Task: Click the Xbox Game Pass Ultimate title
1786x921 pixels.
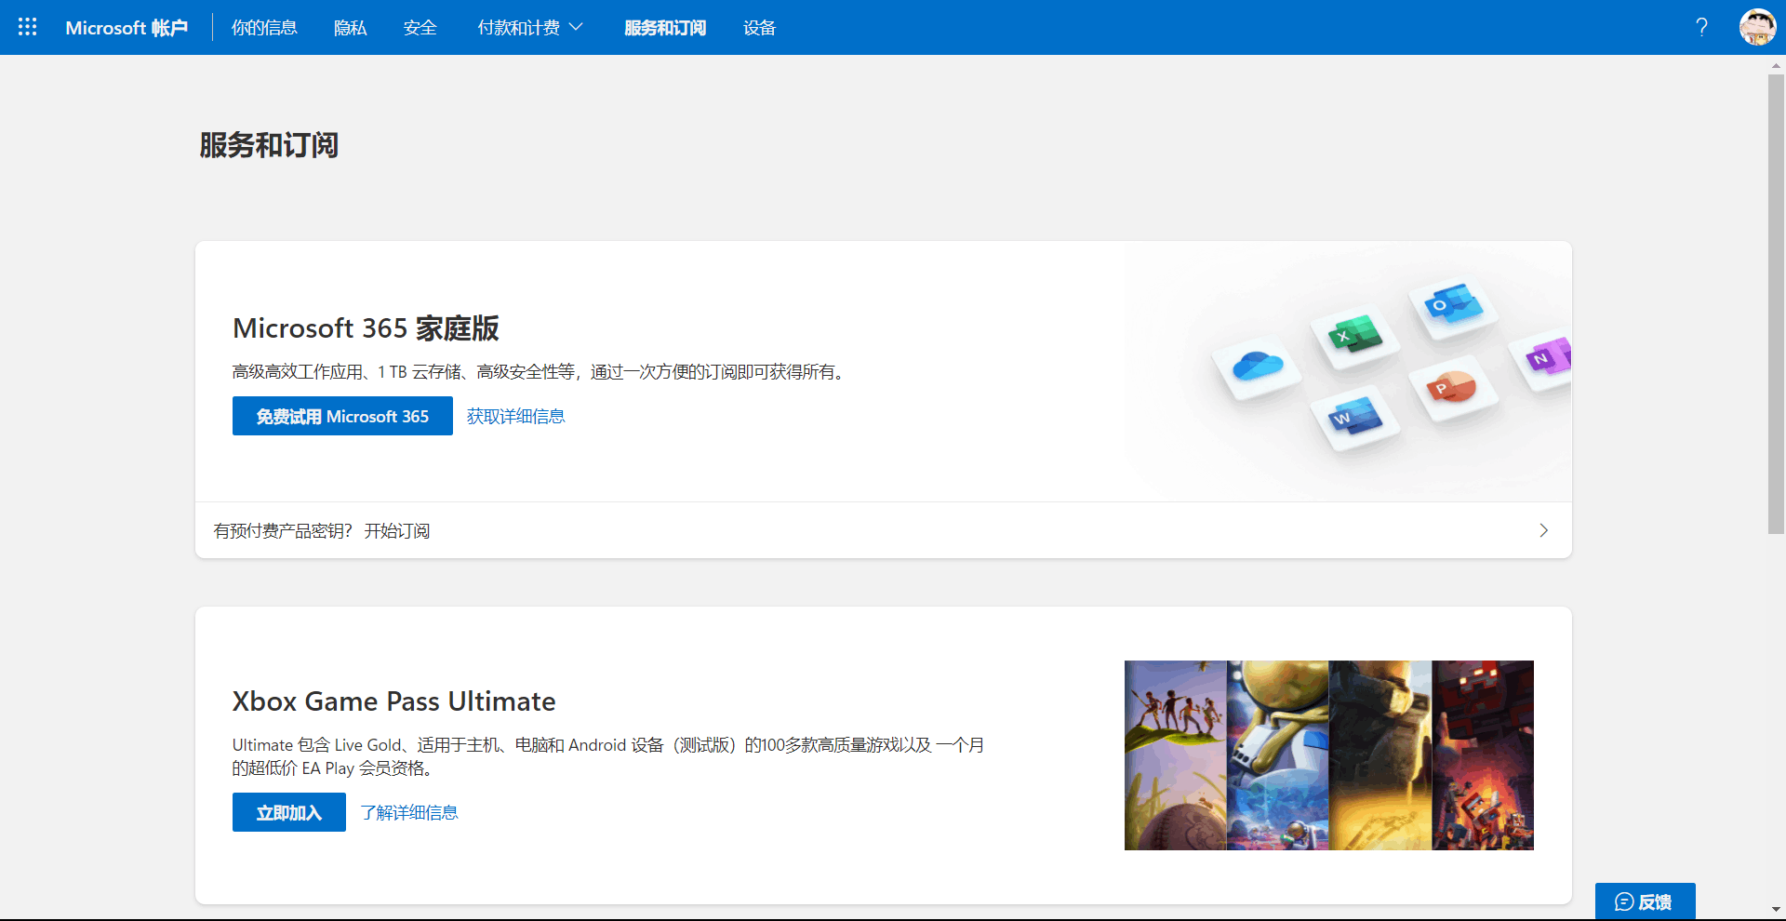Action: pos(393,701)
